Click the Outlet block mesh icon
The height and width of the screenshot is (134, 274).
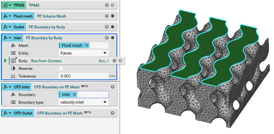tap(5, 27)
